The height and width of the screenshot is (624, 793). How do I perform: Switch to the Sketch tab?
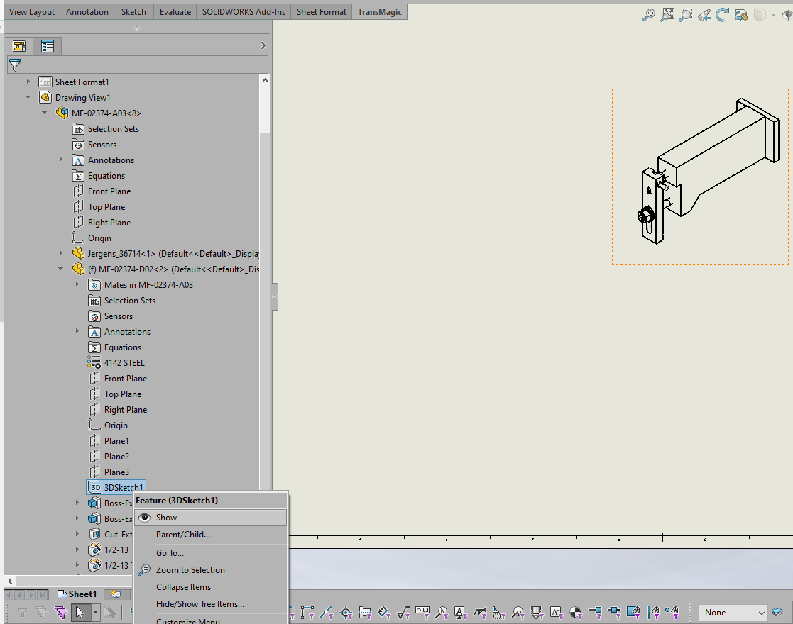click(133, 11)
